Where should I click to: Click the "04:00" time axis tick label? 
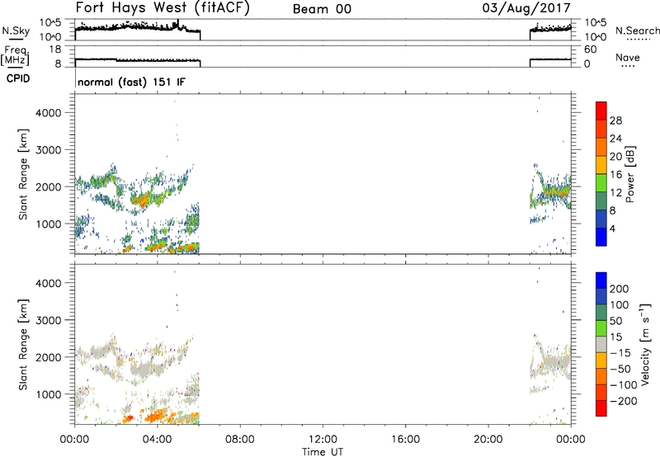[158, 440]
